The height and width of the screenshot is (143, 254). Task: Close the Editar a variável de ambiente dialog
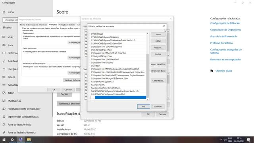pyautogui.click(x=164, y=26)
